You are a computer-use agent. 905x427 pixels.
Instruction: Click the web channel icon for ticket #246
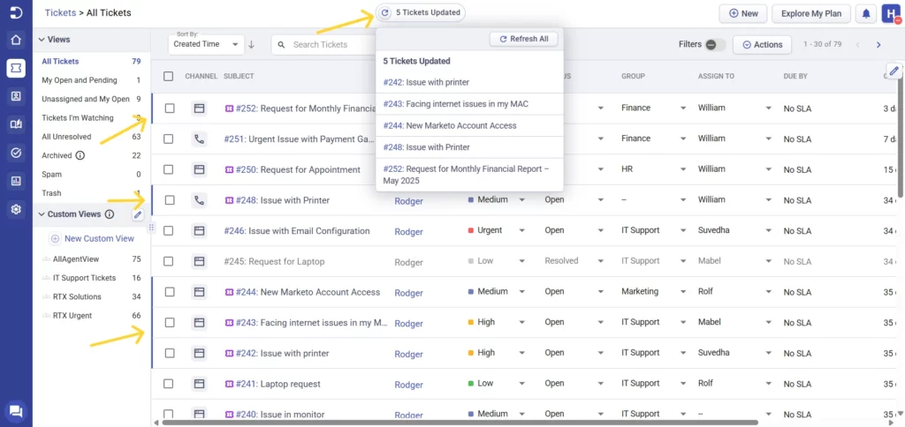tap(199, 230)
